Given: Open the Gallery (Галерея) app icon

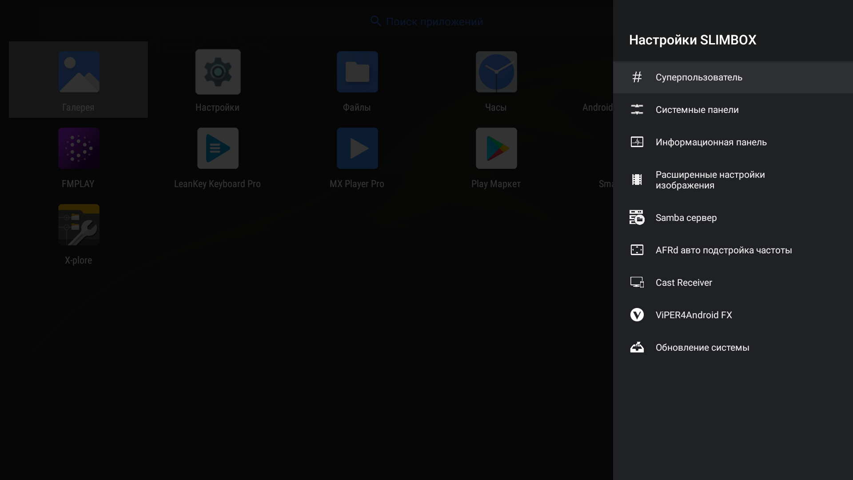Looking at the screenshot, I should point(79,72).
